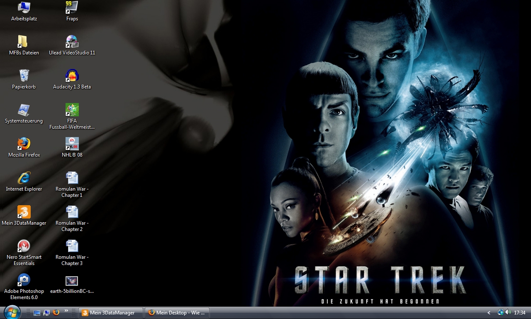Open the volume control in system tray
Screen dimensions: 531x319
coord(508,312)
